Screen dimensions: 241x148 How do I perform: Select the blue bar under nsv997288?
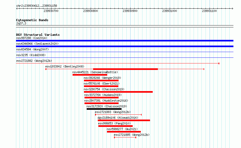125,41
